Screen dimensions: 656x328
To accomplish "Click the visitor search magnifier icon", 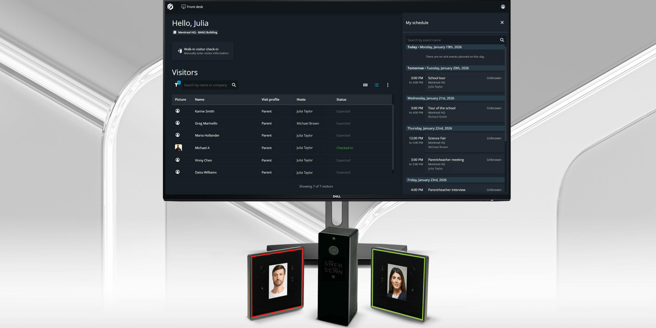I will click(234, 85).
